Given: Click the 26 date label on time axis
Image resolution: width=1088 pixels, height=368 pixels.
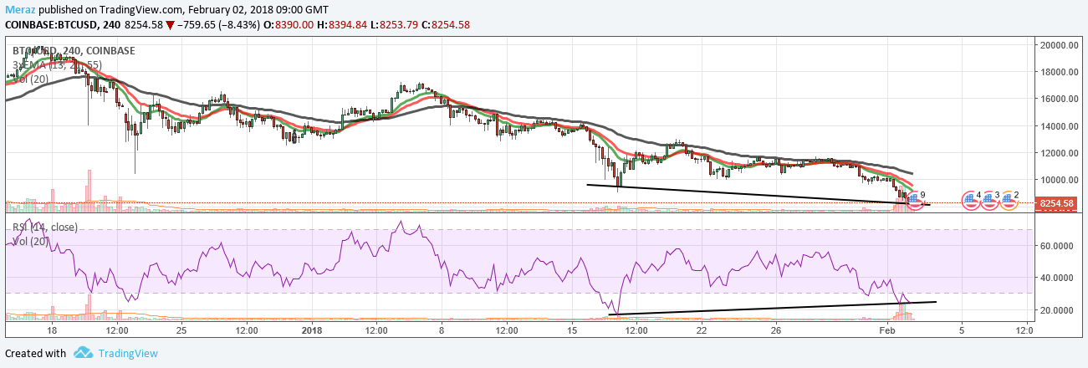Looking at the screenshot, I should [775, 330].
